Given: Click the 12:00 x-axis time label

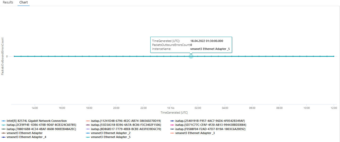Looking at the screenshot, I should point(334,108).
